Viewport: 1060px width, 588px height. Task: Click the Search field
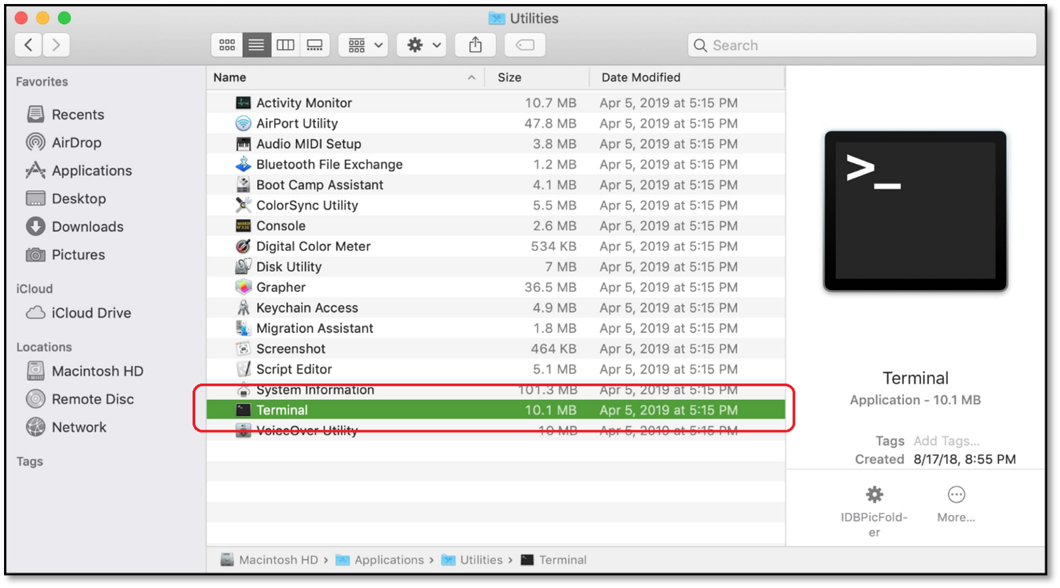pyautogui.click(x=862, y=45)
